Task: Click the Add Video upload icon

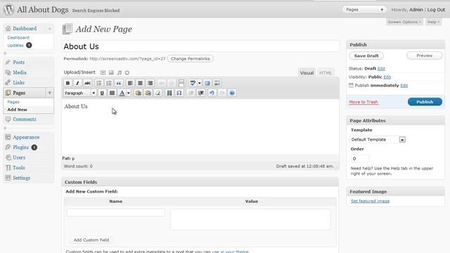Action: 111,72
